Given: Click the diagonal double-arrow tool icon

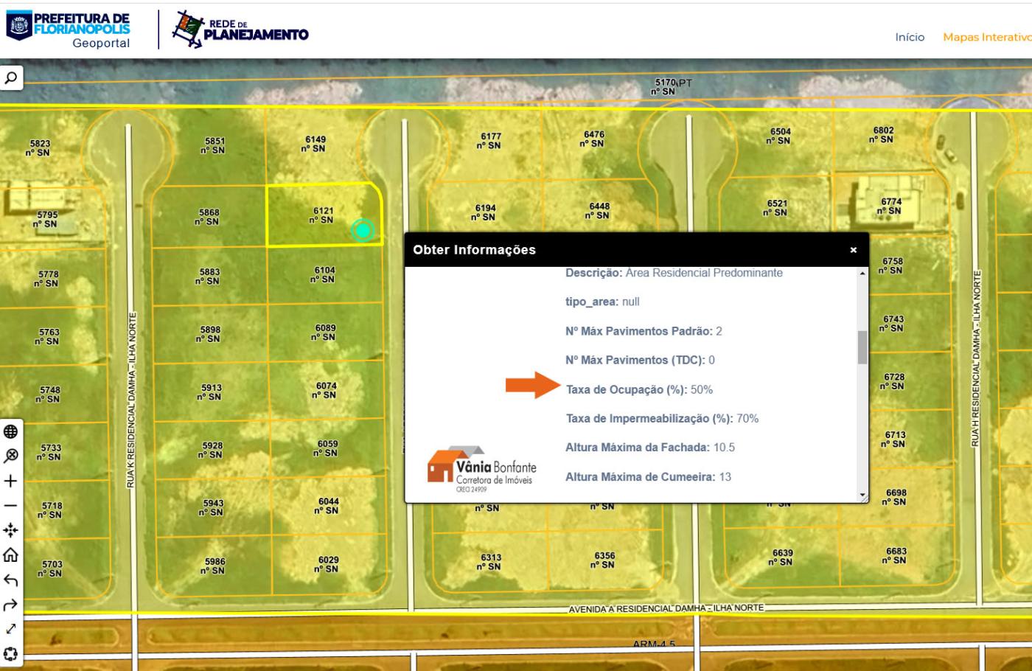Looking at the screenshot, I should tap(11, 630).
